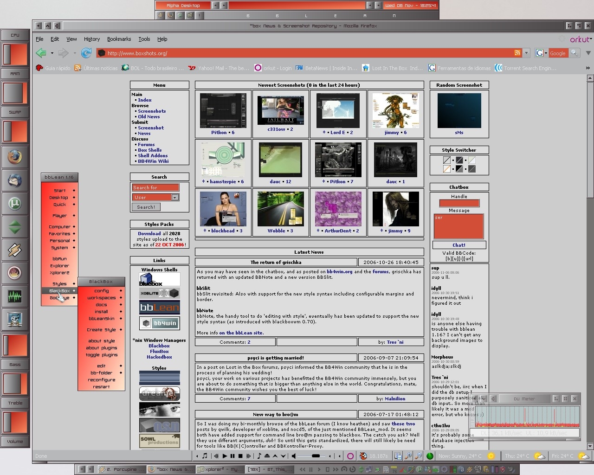Click the bbLean shell logo link
The image size is (594, 475).
click(x=159, y=308)
